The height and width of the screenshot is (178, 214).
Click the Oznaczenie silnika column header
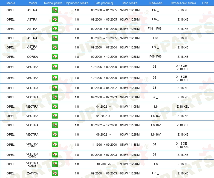pos(183,3)
